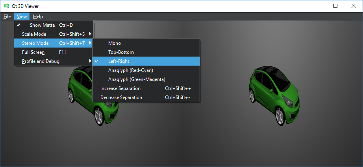Viewport: 363px width, 167px height.
Task: Maximize the Qt 3D Viewer window
Action: [335, 6]
